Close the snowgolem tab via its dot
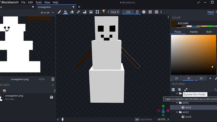Screen dimensions: 217x122 (x=73, y=7)
